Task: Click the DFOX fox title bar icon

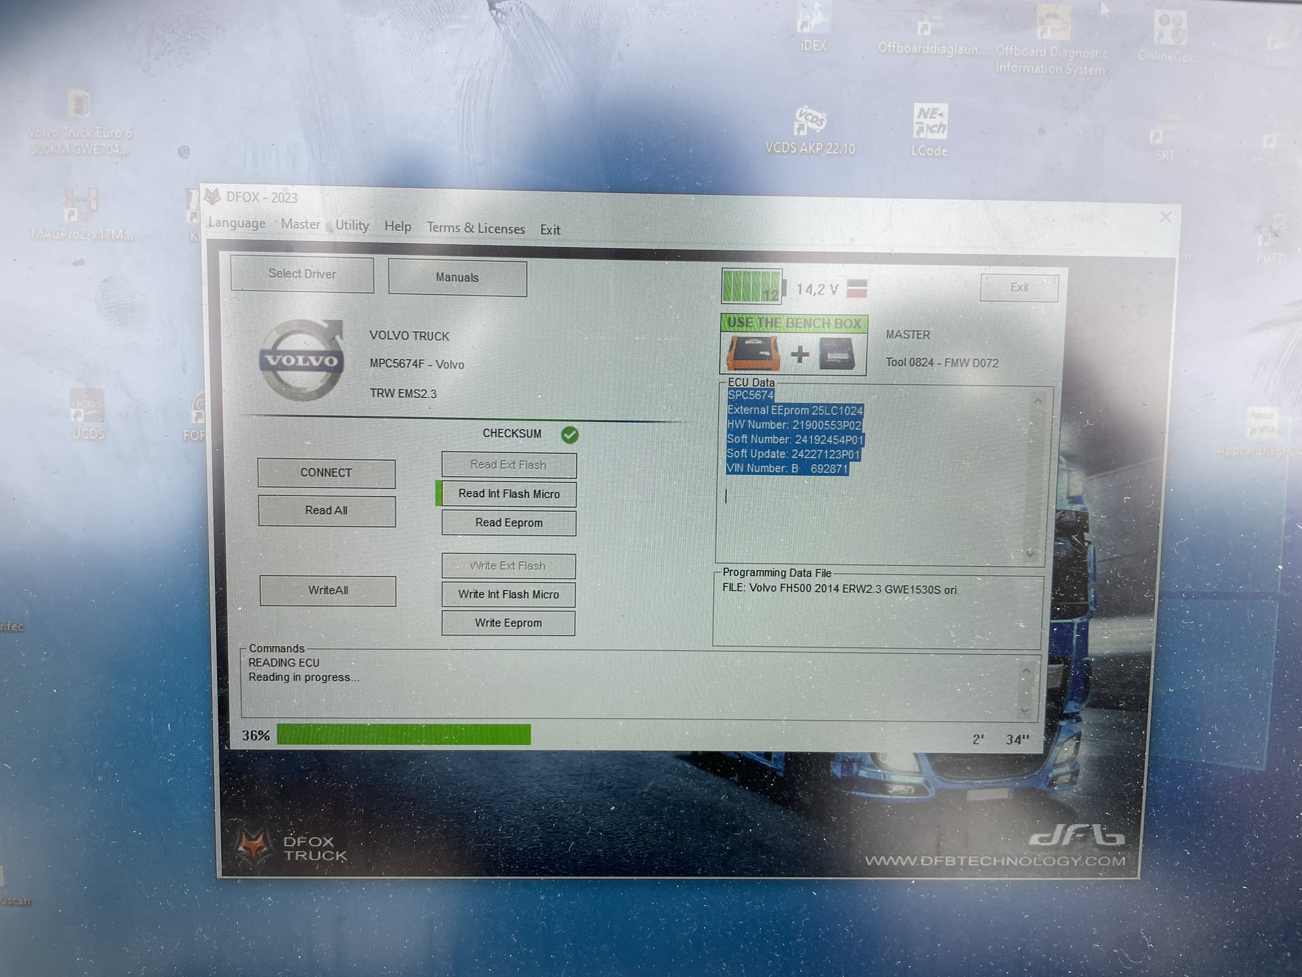Action: 212,197
